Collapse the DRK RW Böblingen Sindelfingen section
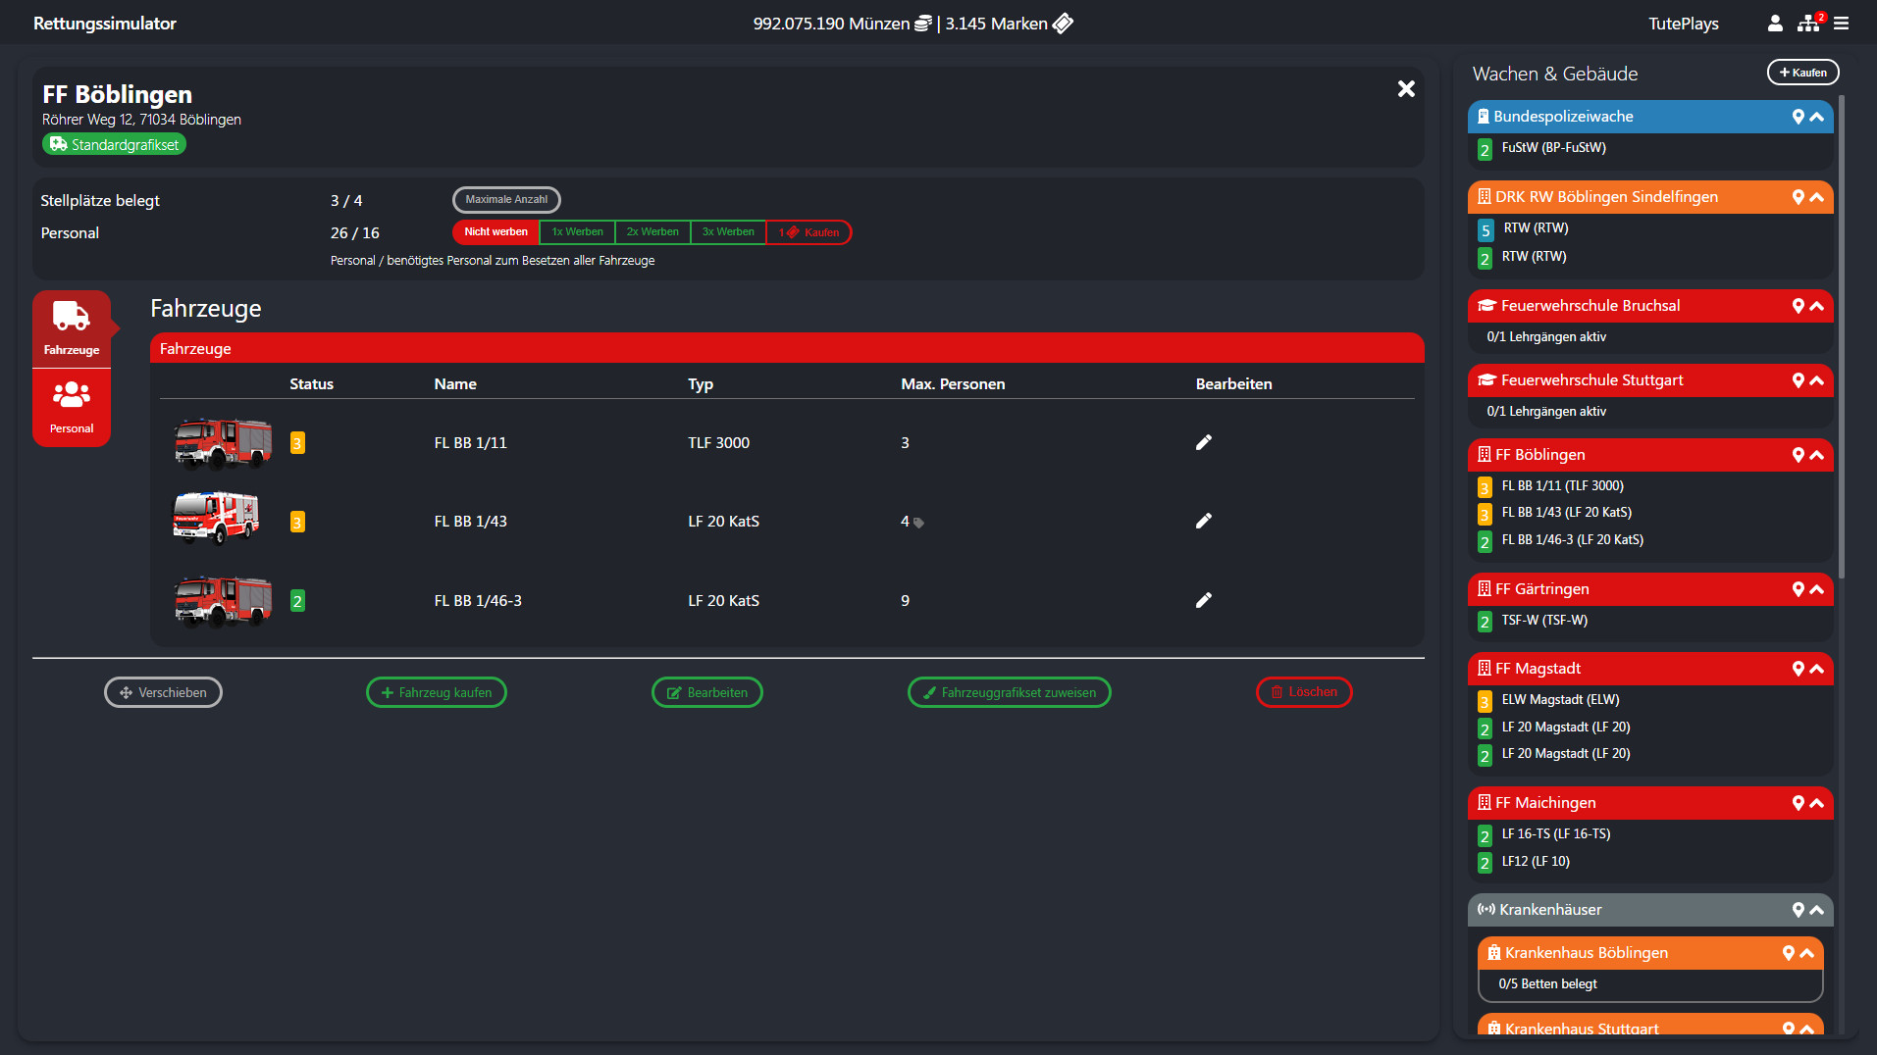This screenshot has width=1877, height=1055. (x=1816, y=197)
